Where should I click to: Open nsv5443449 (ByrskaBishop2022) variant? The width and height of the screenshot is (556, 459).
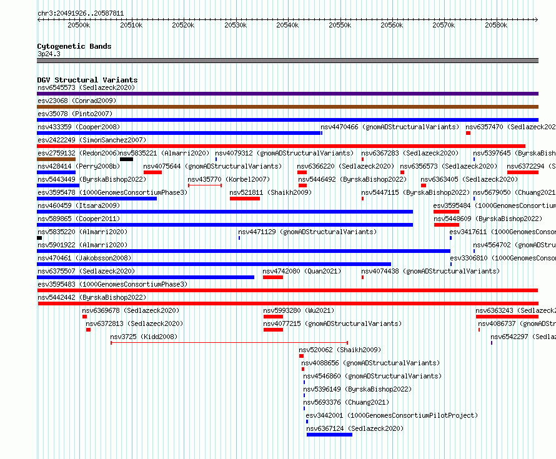pos(92,179)
